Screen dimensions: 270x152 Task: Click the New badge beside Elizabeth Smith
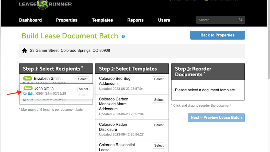[x=28, y=78]
